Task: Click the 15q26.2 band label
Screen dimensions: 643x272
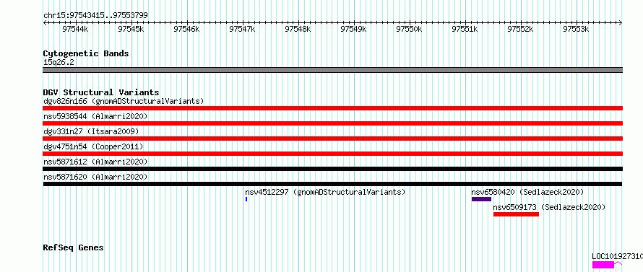Action: pyautogui.click(x=59, y=62)
